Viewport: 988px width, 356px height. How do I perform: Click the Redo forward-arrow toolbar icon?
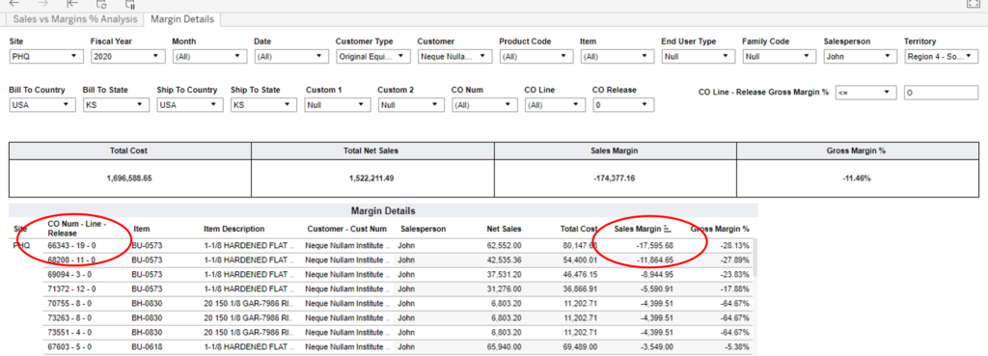[x=42, y=3]
